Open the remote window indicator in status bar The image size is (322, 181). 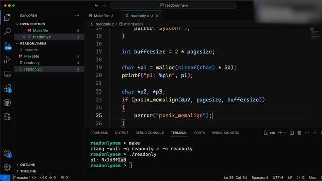tap(5, 177)
